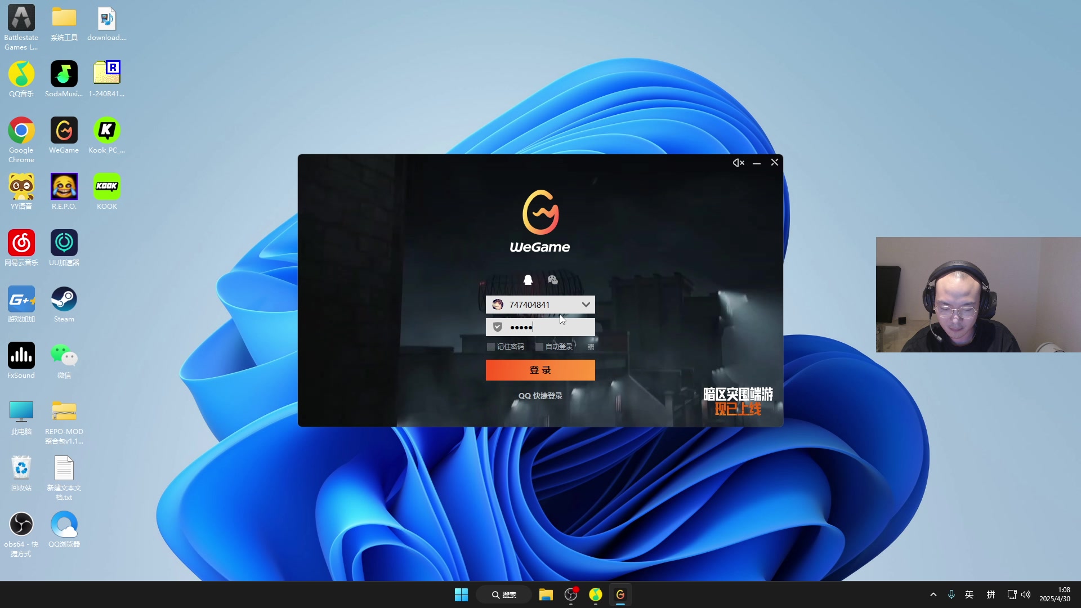Open QQ Music from the taskbar
Screen dimensions: 1081x608
tap(596, 594)
